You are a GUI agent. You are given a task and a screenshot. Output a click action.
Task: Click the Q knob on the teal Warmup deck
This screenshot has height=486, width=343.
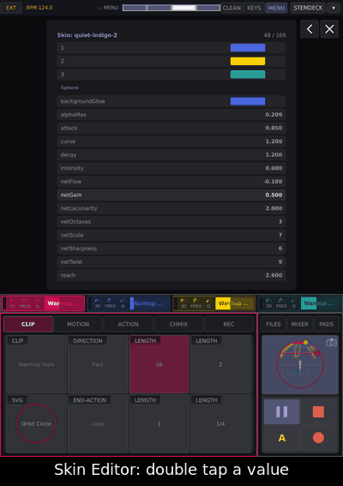[293, 301]
